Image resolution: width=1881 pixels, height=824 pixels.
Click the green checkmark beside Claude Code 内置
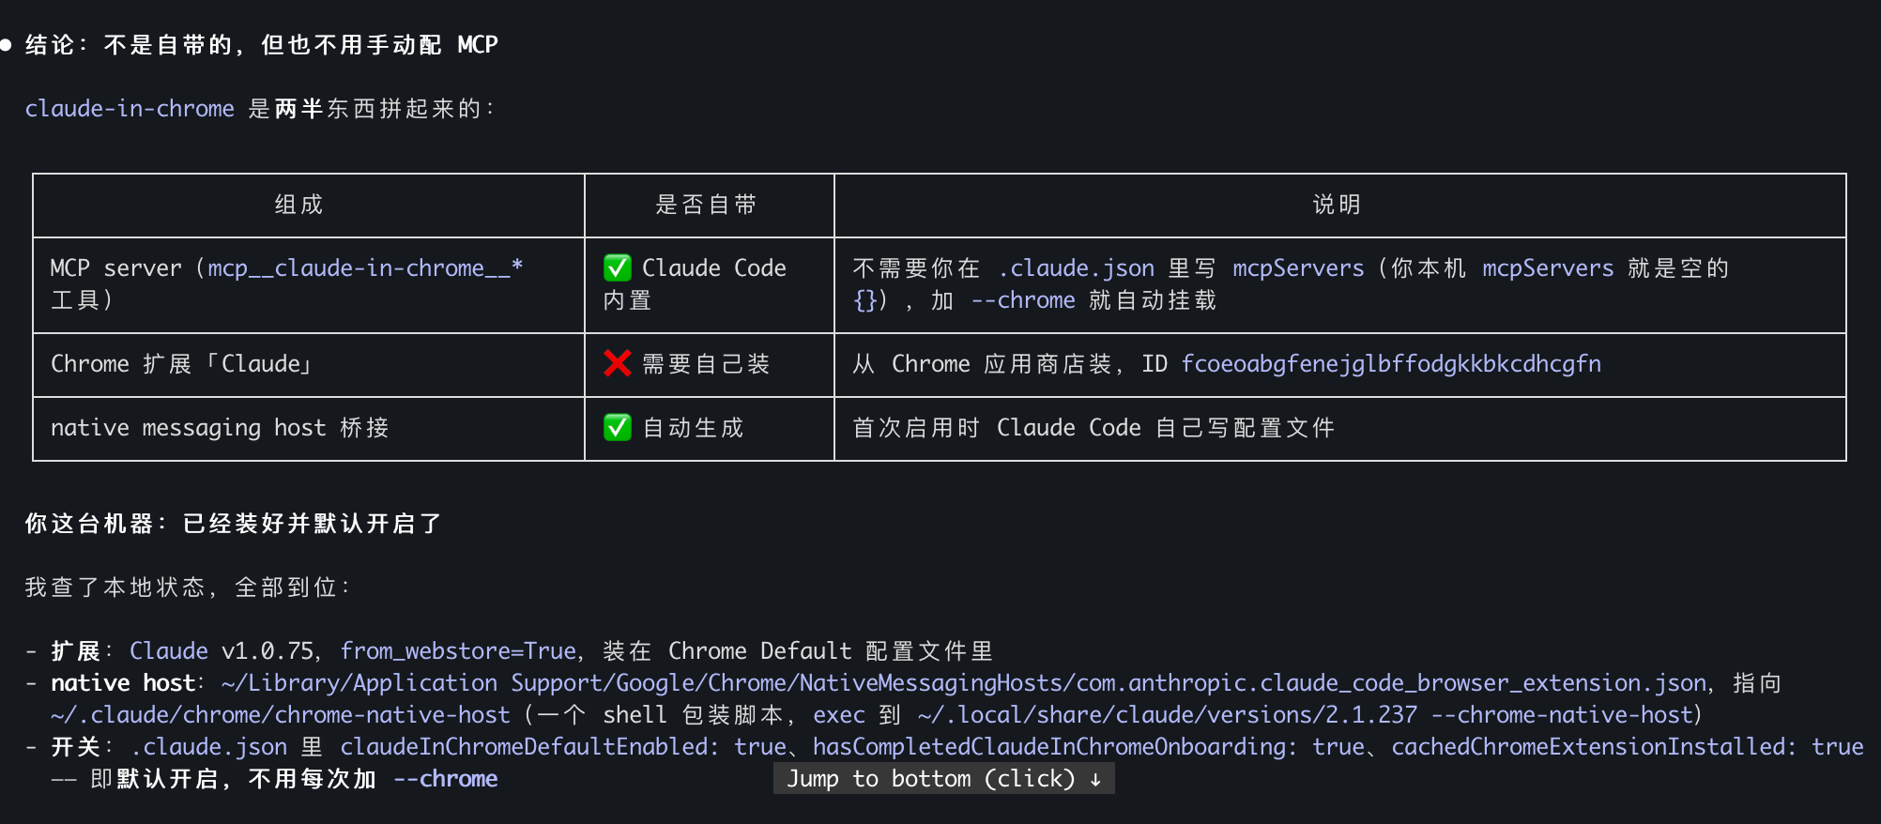618,267
